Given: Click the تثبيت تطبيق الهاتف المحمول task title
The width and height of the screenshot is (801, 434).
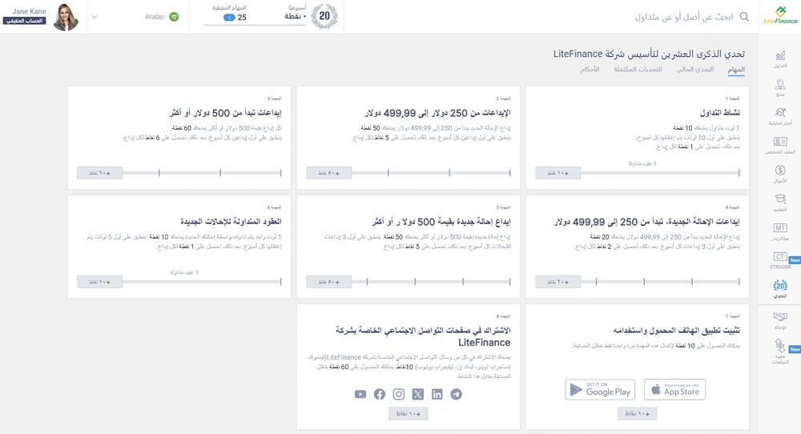Looking at the screenshot, I should (x=676, y=331).
